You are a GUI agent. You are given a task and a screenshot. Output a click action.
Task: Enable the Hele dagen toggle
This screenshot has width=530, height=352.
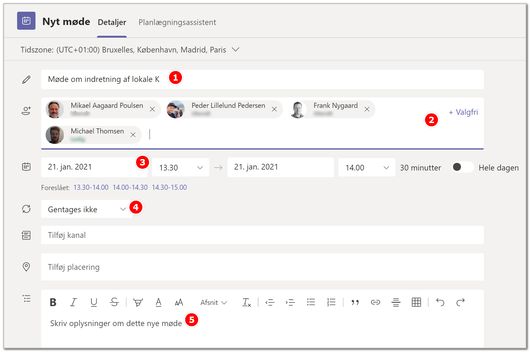tap(463, 167)
